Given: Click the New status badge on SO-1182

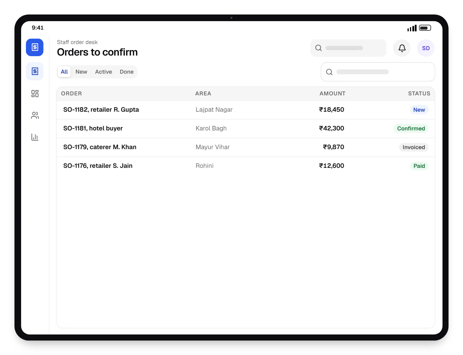Looking at the screenshot, I should pyautogui.click(x=419, y=110).
